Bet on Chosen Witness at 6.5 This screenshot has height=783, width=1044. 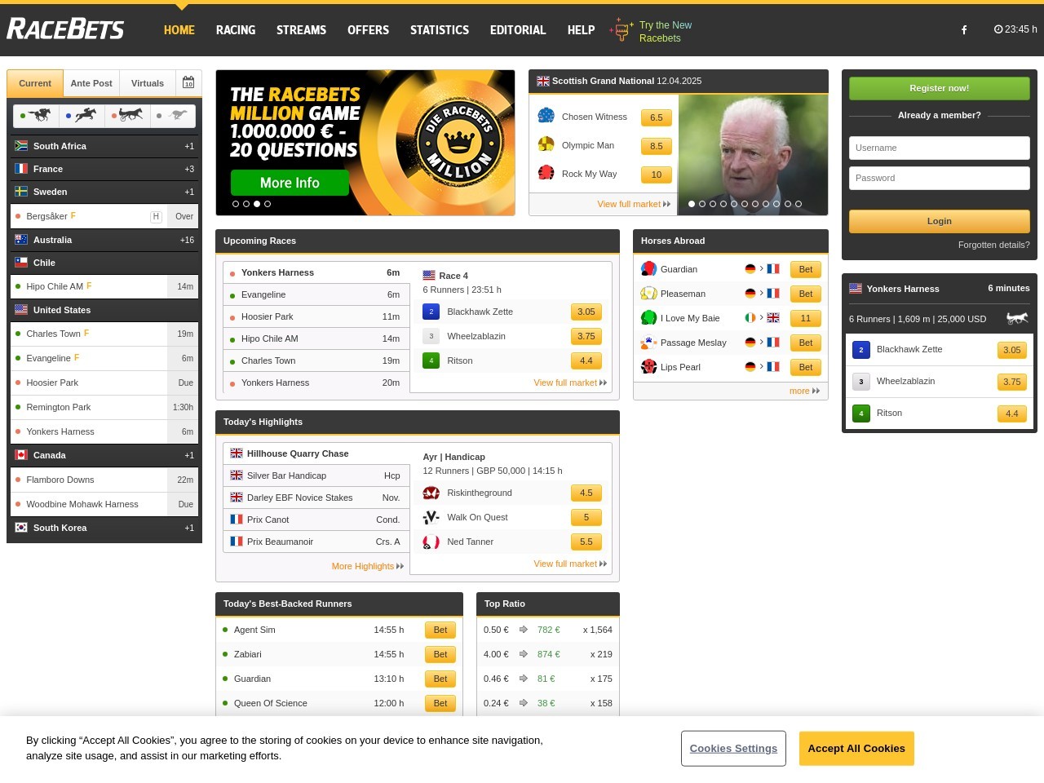[657, 117]
